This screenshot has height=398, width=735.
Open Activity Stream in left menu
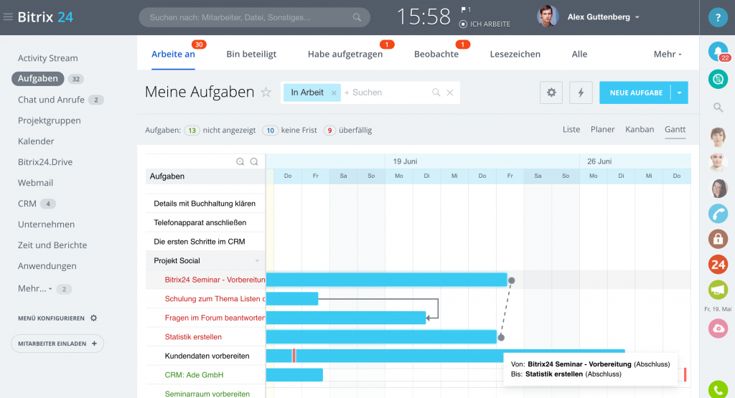click(x=48, y=58)
